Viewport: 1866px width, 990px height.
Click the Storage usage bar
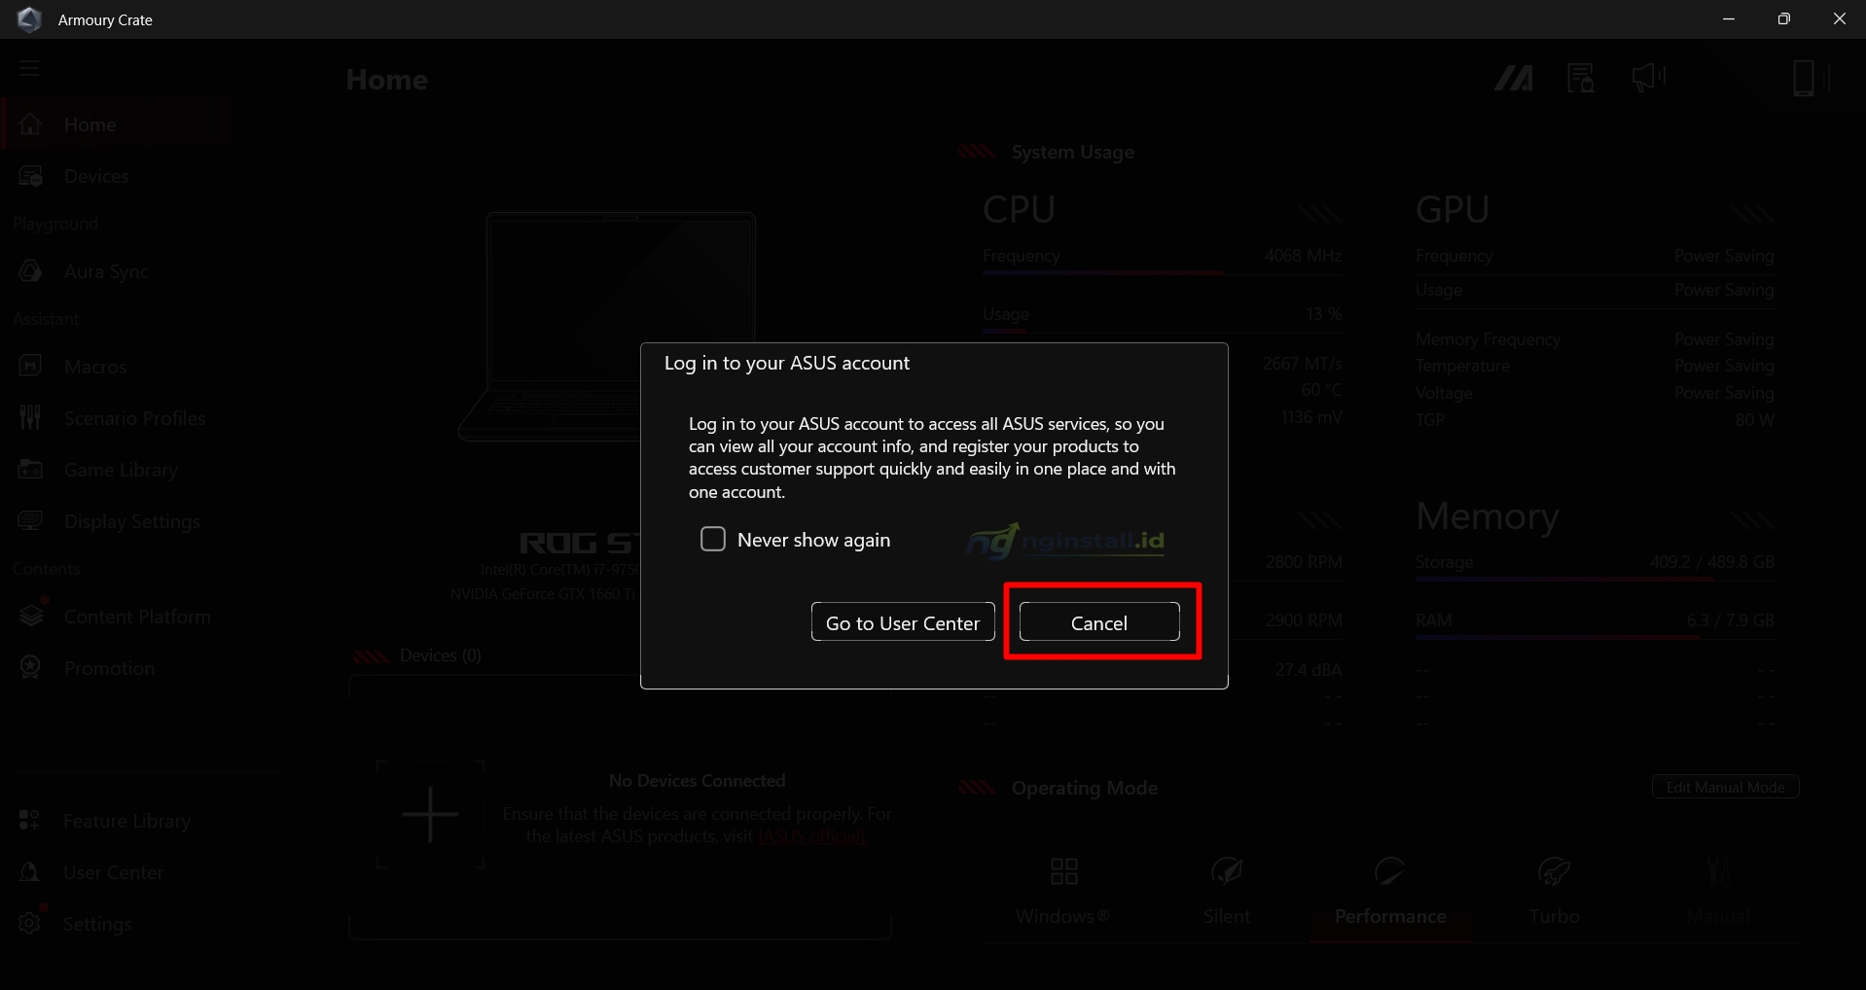1595,580
